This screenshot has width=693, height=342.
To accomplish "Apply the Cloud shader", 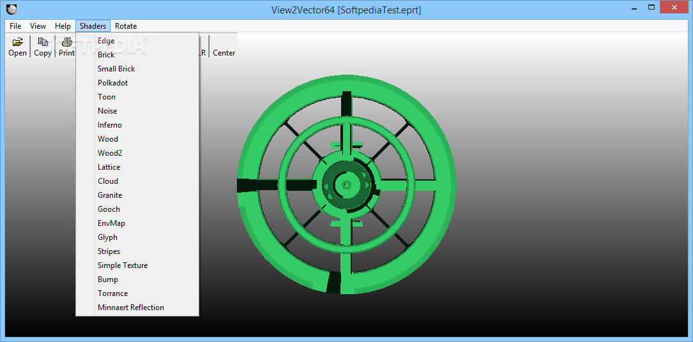I will point(137,181).
